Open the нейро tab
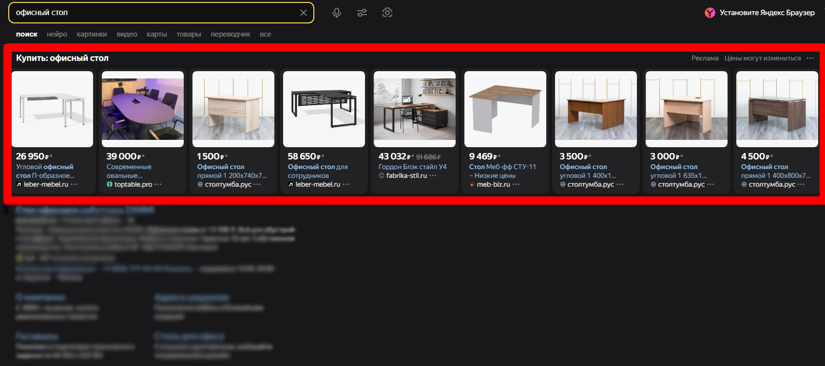This screenshot has width=825, height=366. pos(57,34)
